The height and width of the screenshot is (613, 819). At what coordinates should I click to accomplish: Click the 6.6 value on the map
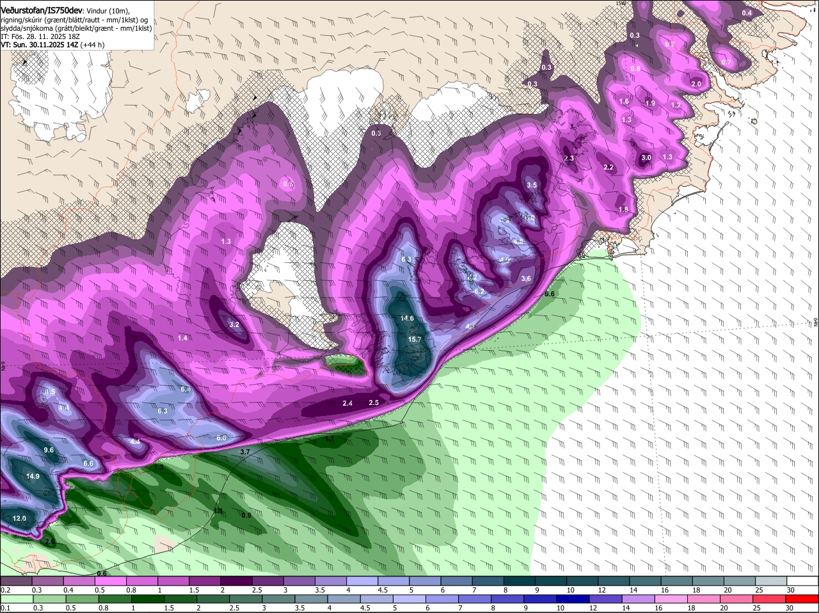pos(88,463)
